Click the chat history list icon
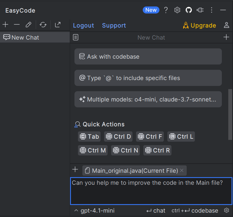 [x=76, y=38]
